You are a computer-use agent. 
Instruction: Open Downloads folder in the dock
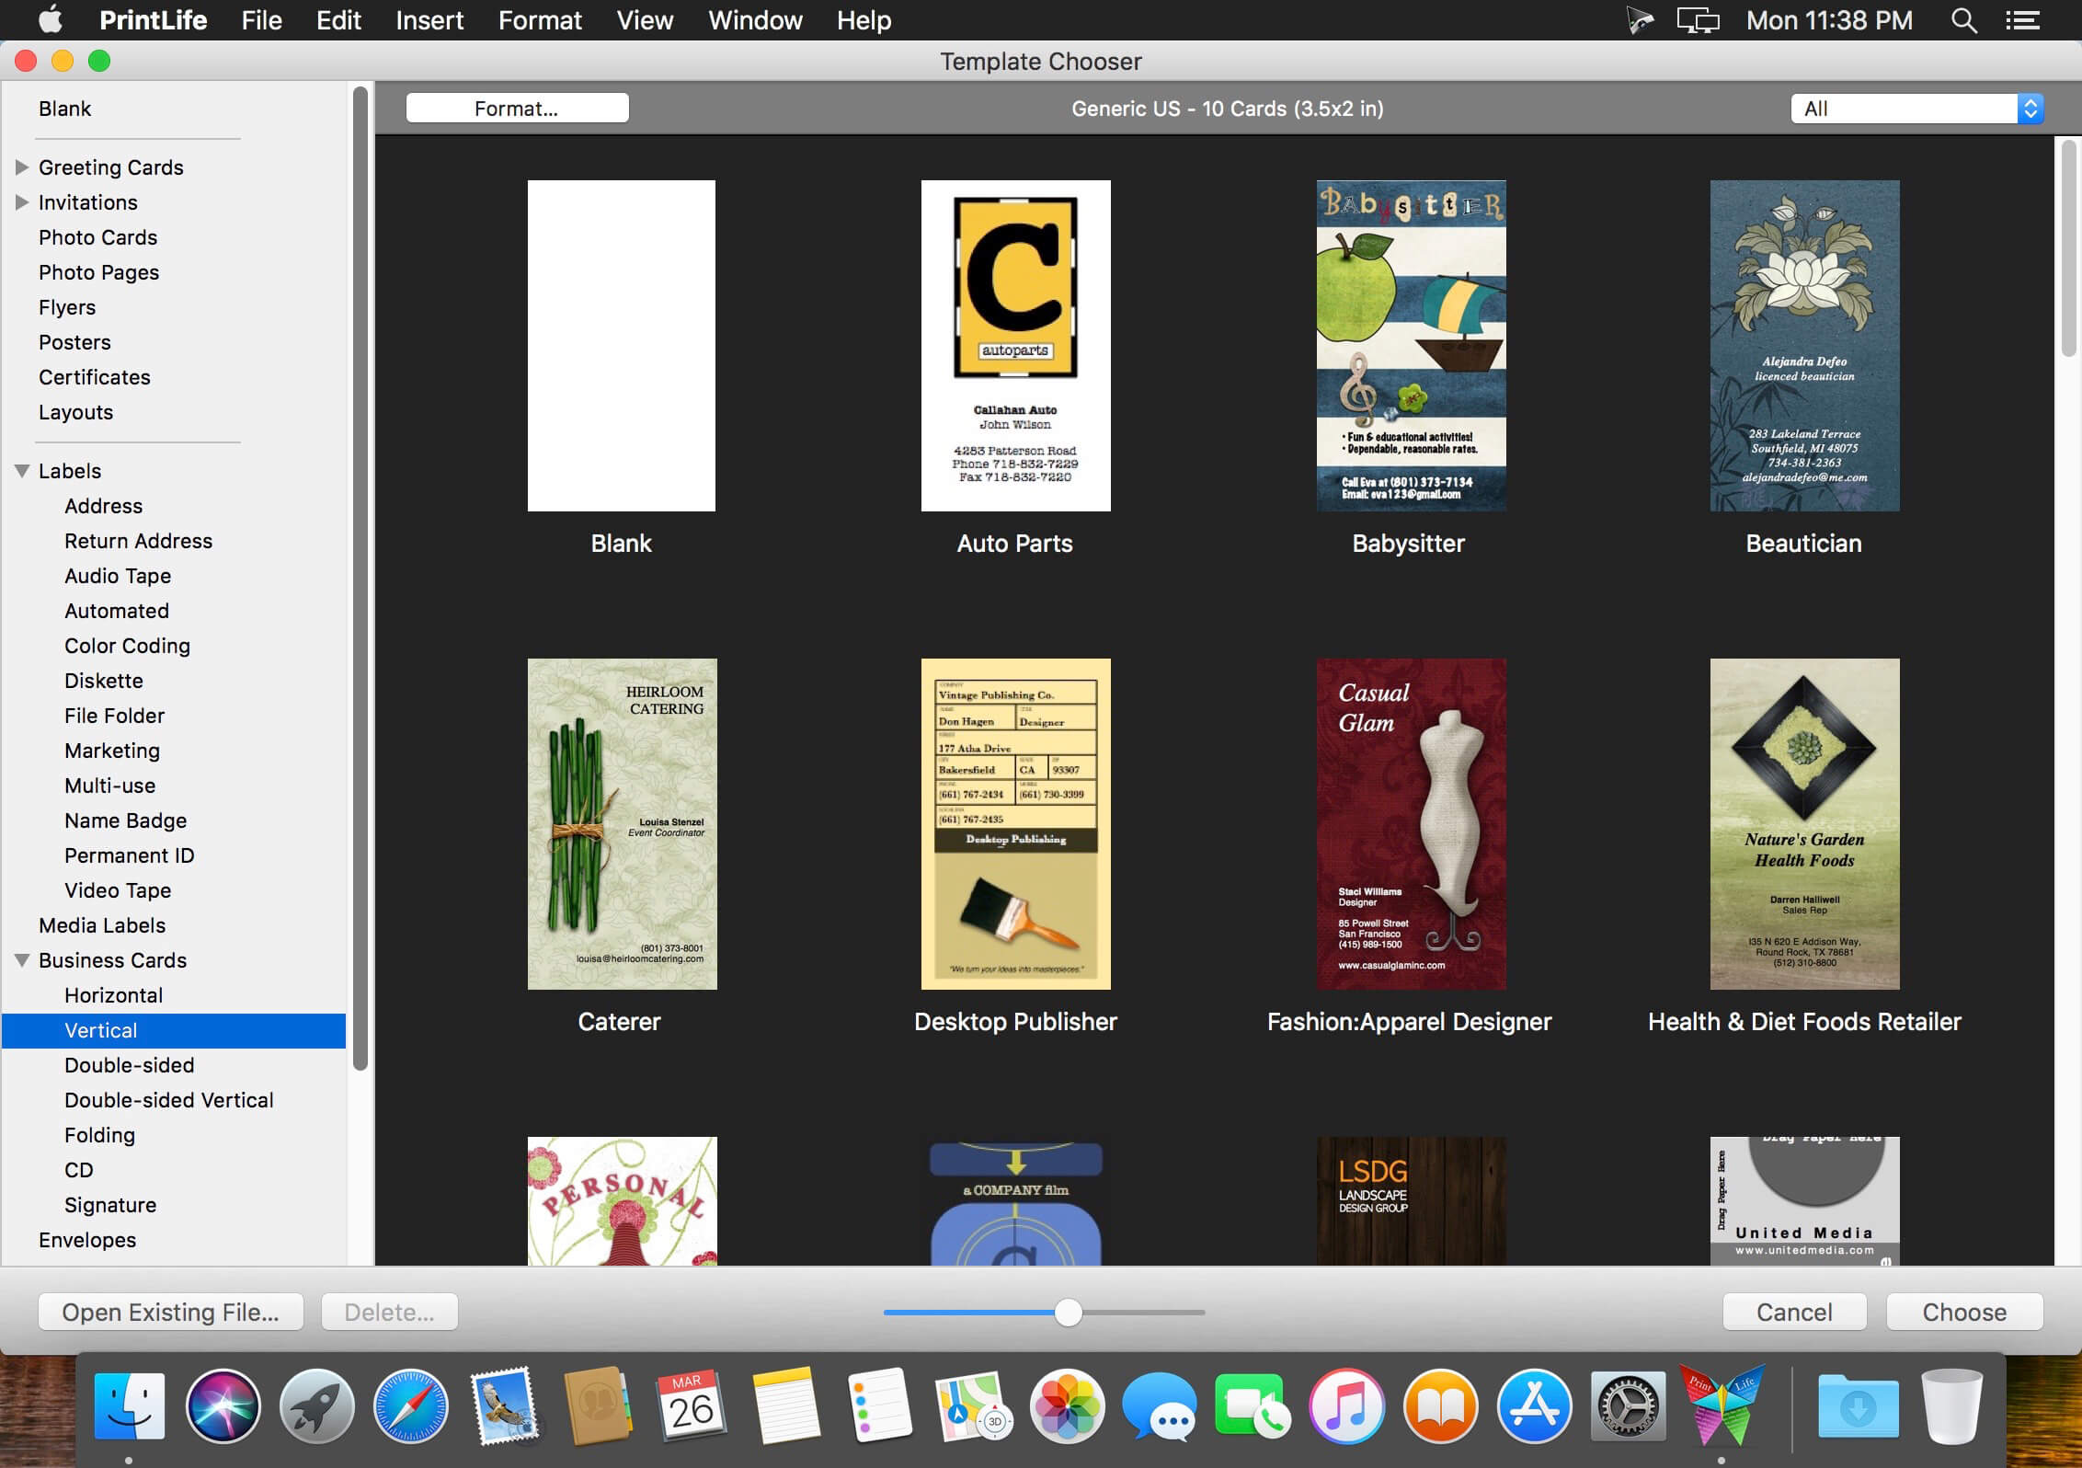coord(1859,1405)
